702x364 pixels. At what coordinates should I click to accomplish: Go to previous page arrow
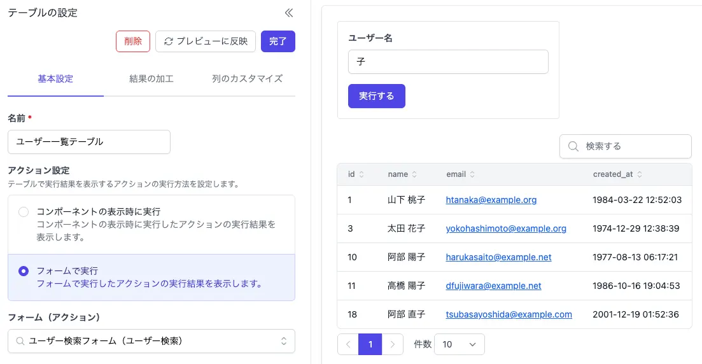(348, 344)
